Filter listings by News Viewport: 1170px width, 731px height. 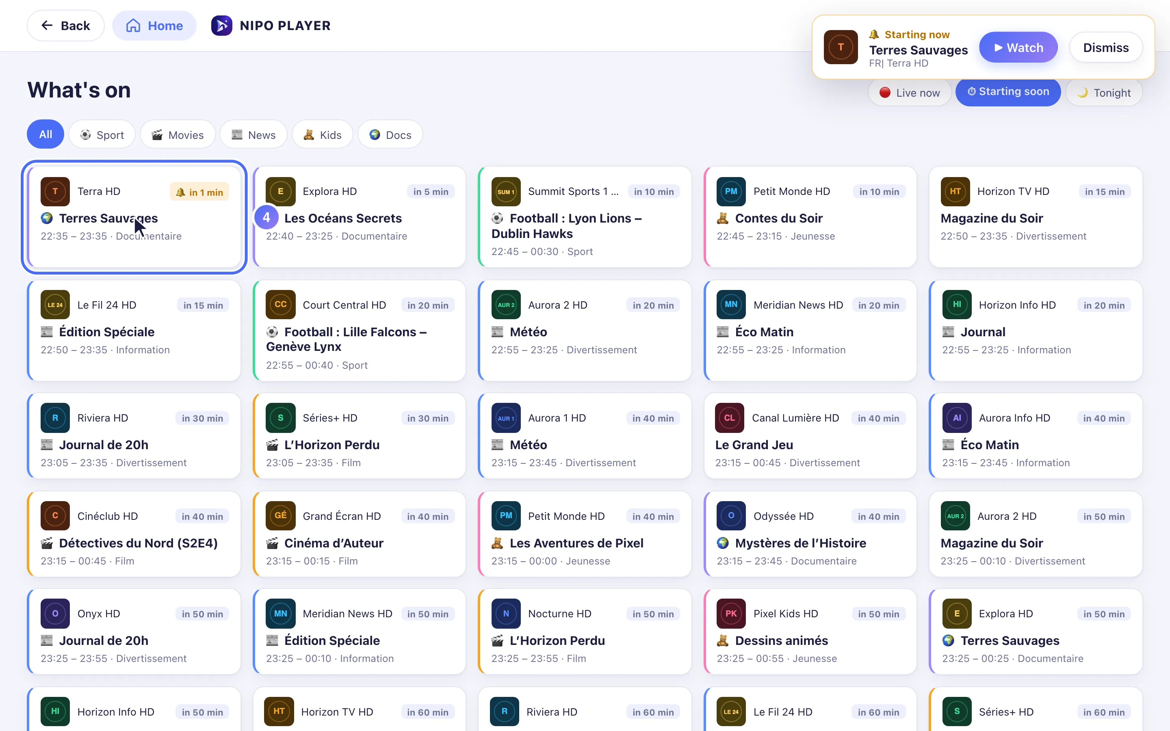(x=253, y=134)
